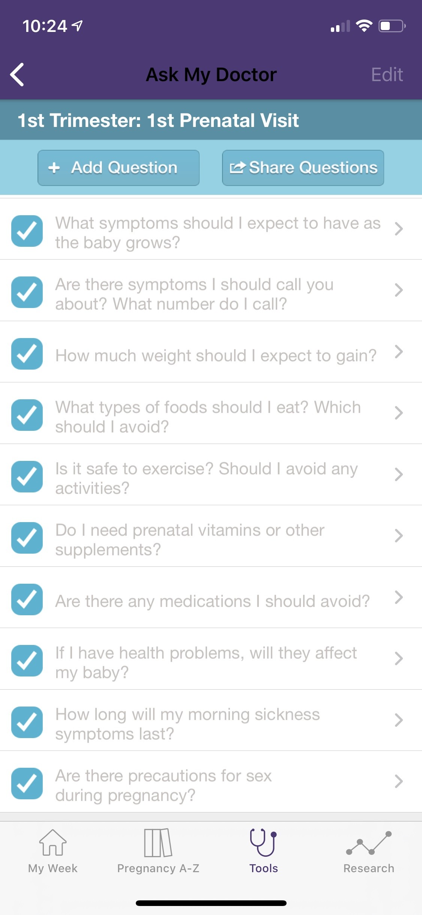The width and height of the screenshot is (422, 915).
Task: Open the Research graph icon
Action: click(369, 843)
